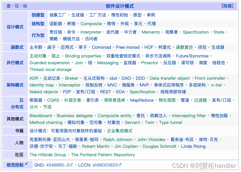Open the 闭包 link
The width and height of the screenshot is (241, 172).
tap(202, 47)
